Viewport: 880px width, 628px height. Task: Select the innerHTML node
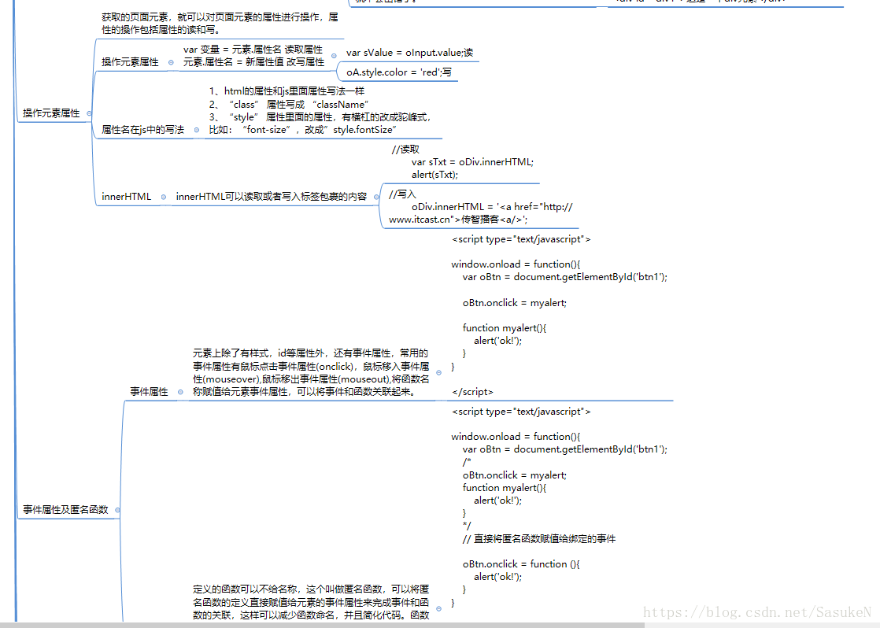point(126,197)
